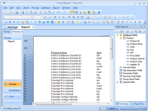Open the Database menu
The height and width of the screenshot is (111, 148).
point(46,8)
